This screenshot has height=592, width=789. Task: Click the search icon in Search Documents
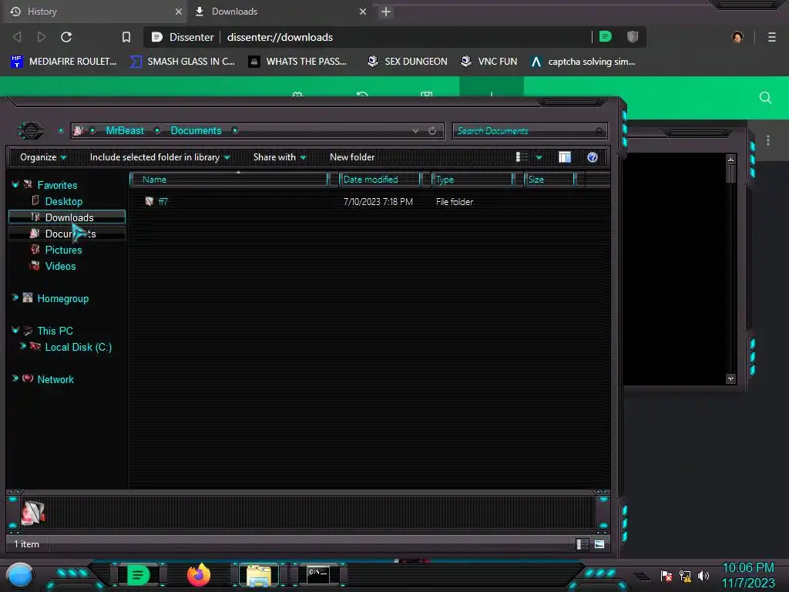click(599, 131)
